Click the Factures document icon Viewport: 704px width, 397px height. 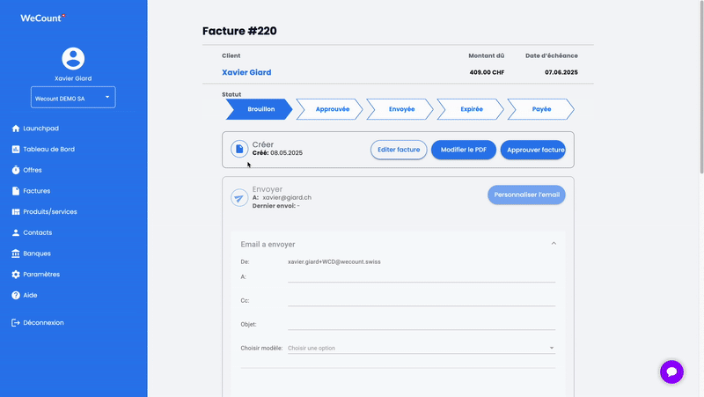[x=16, y=191]
